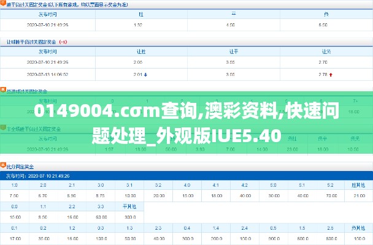Click the 150.0 odds under 负其他

point(360,239)
